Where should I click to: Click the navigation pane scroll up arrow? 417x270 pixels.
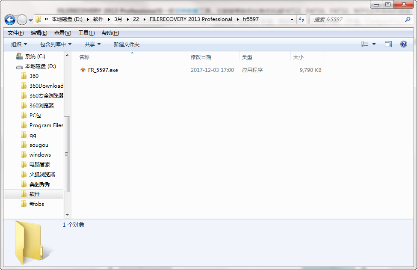coord(67,55)
